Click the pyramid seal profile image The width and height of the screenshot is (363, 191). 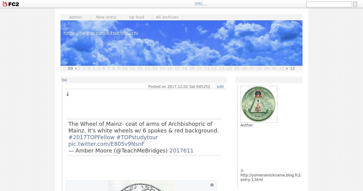tap(259, 104)
